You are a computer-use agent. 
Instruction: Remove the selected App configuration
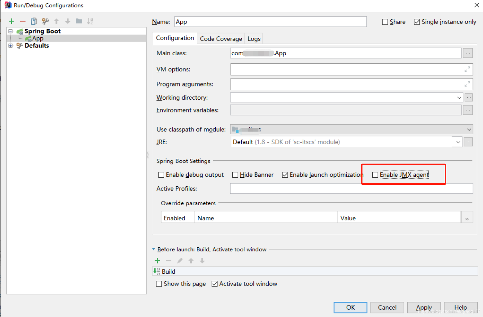pos(23,21)
